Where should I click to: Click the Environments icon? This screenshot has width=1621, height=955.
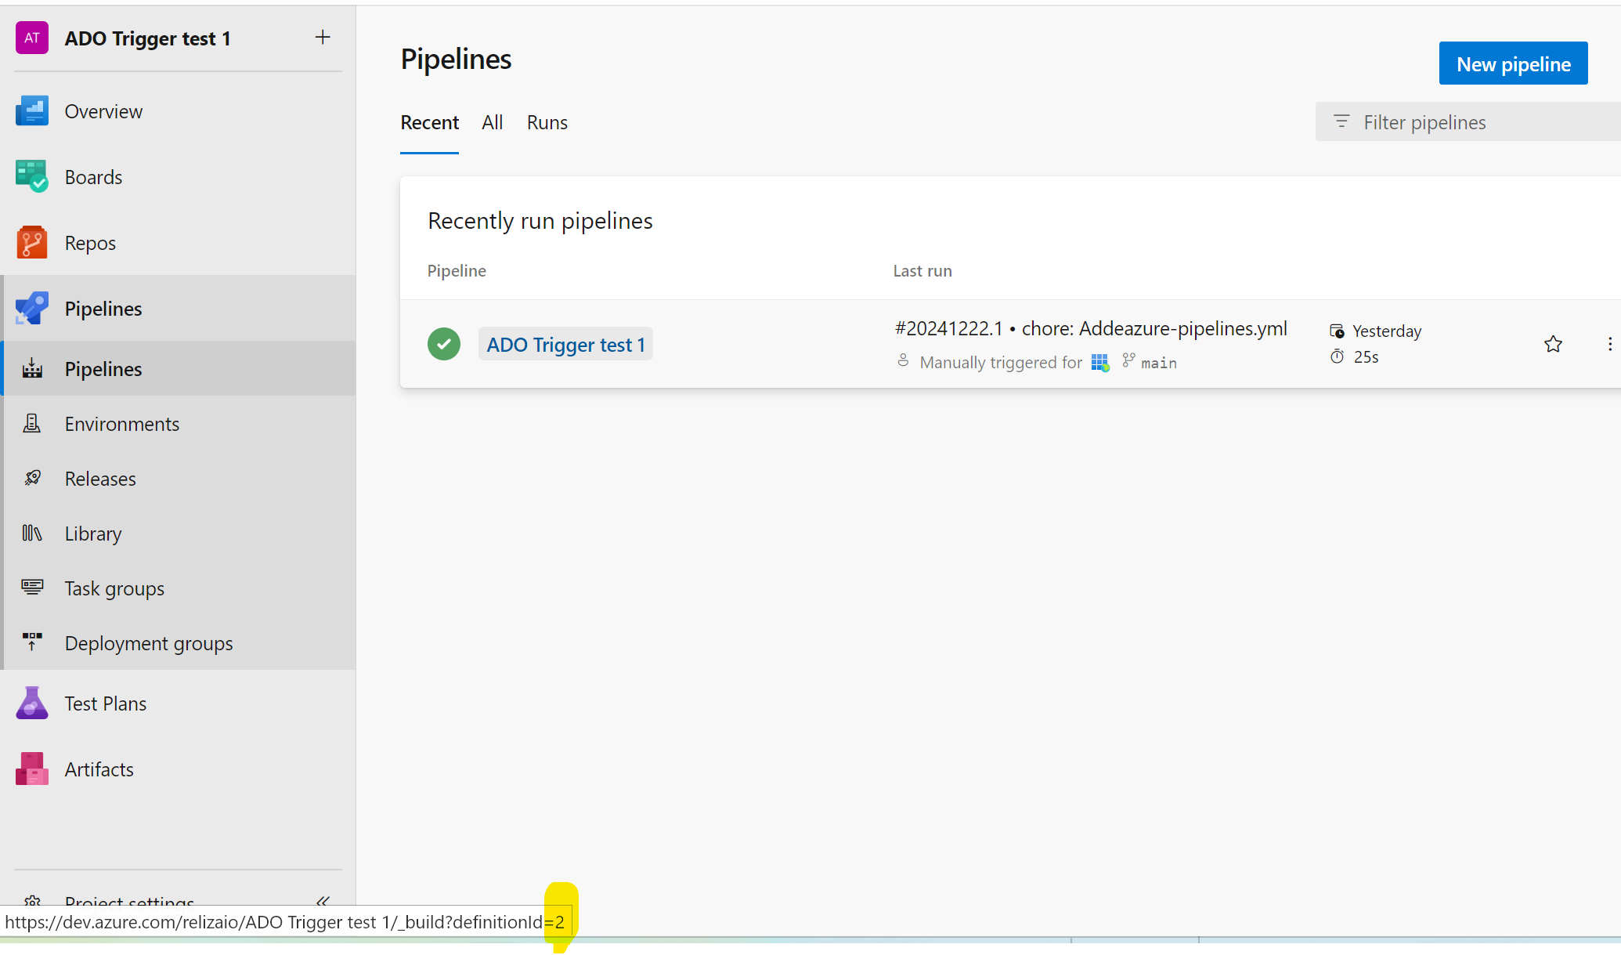click(x=32, y=424)
